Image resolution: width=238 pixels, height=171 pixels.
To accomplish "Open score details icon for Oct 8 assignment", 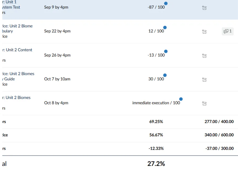I will [204, 103].
